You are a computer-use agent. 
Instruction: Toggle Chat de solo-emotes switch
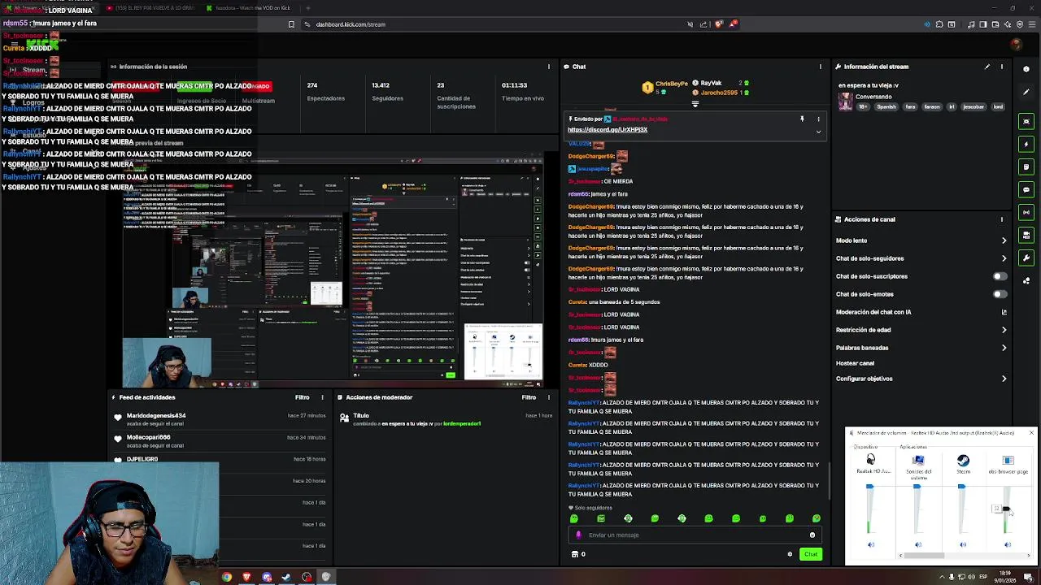1000,294
